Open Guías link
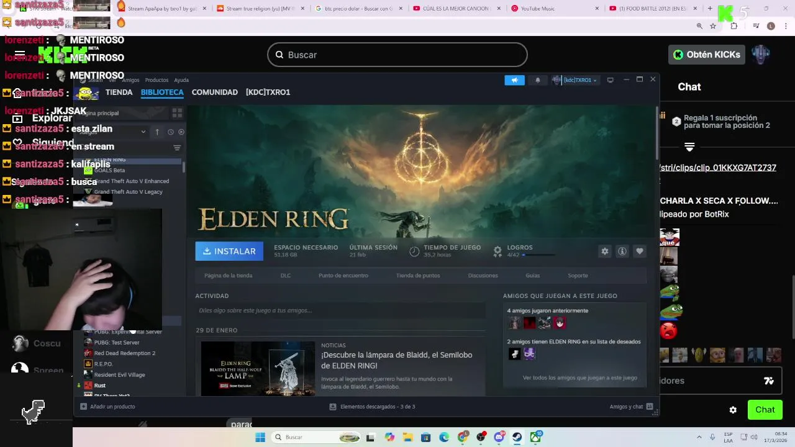This screenshot has width=795, height=447. click(x=532, y=276)
